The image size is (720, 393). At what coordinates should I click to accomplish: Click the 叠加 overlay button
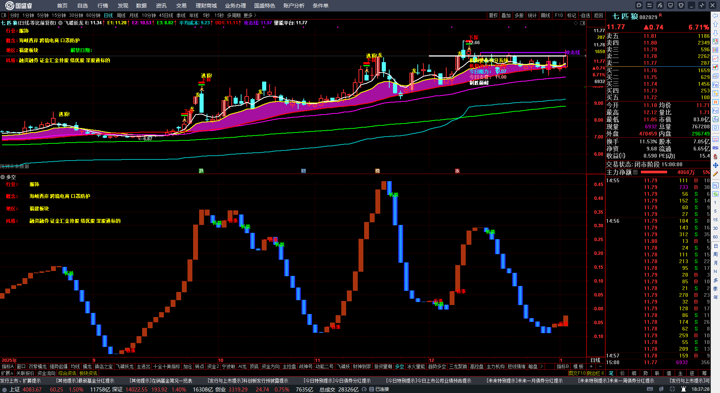pos(506,15)
